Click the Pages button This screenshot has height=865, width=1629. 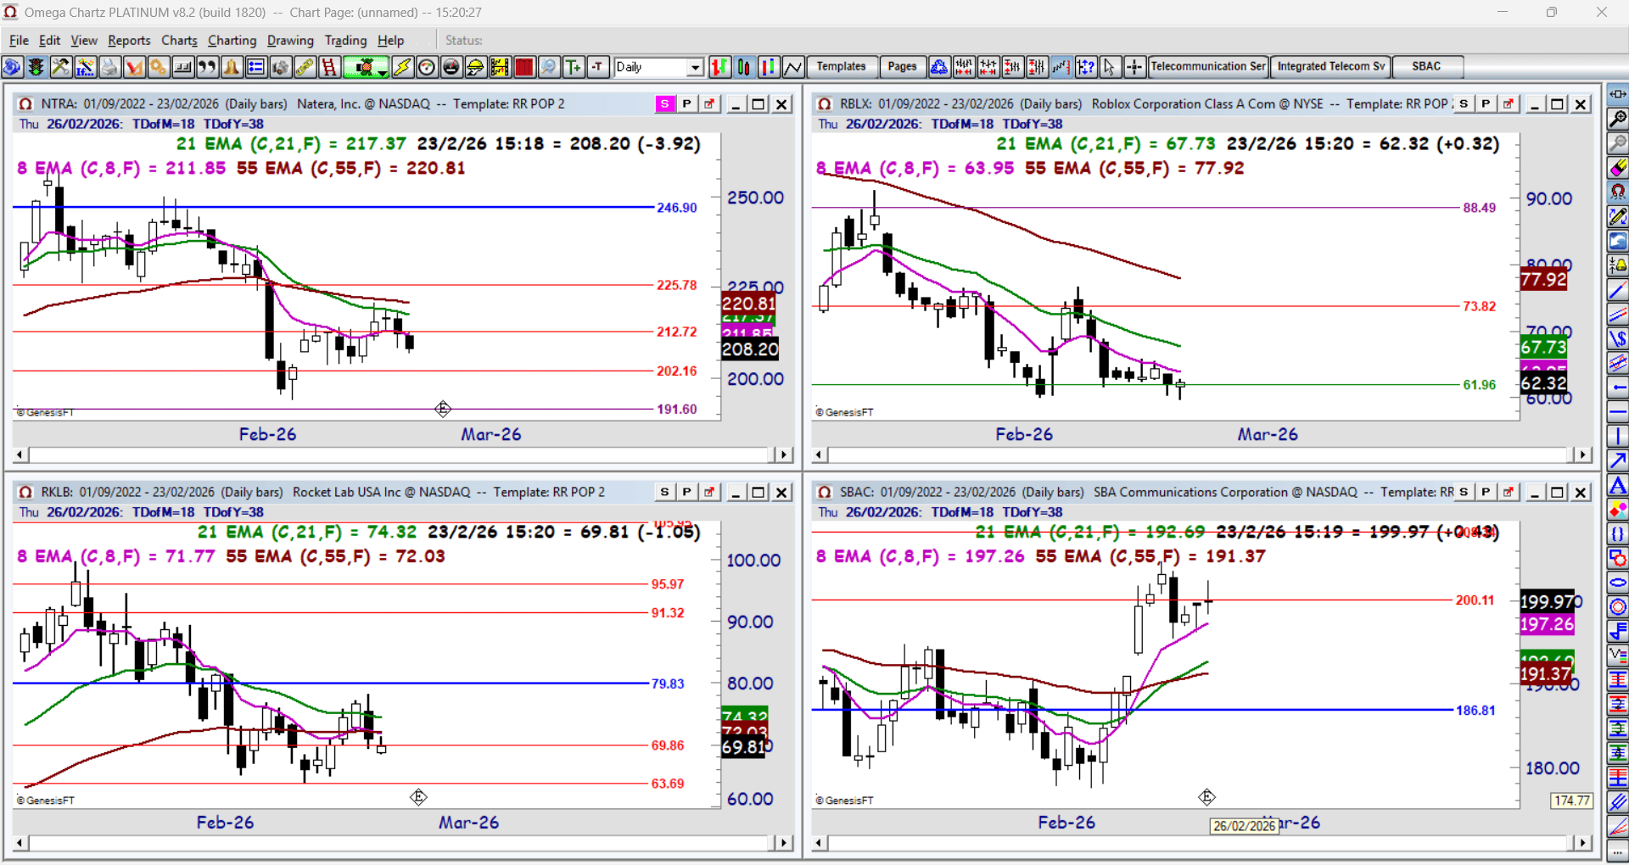(x=902, y=66)
